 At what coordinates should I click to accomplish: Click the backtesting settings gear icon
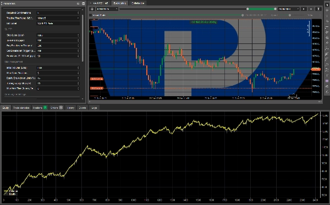(92, 9)
